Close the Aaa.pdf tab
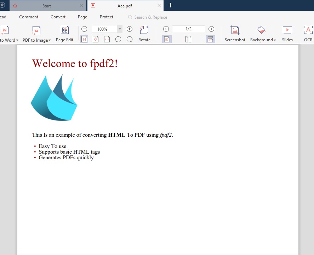This screenshot has width=314, height=255. [159, 6]
